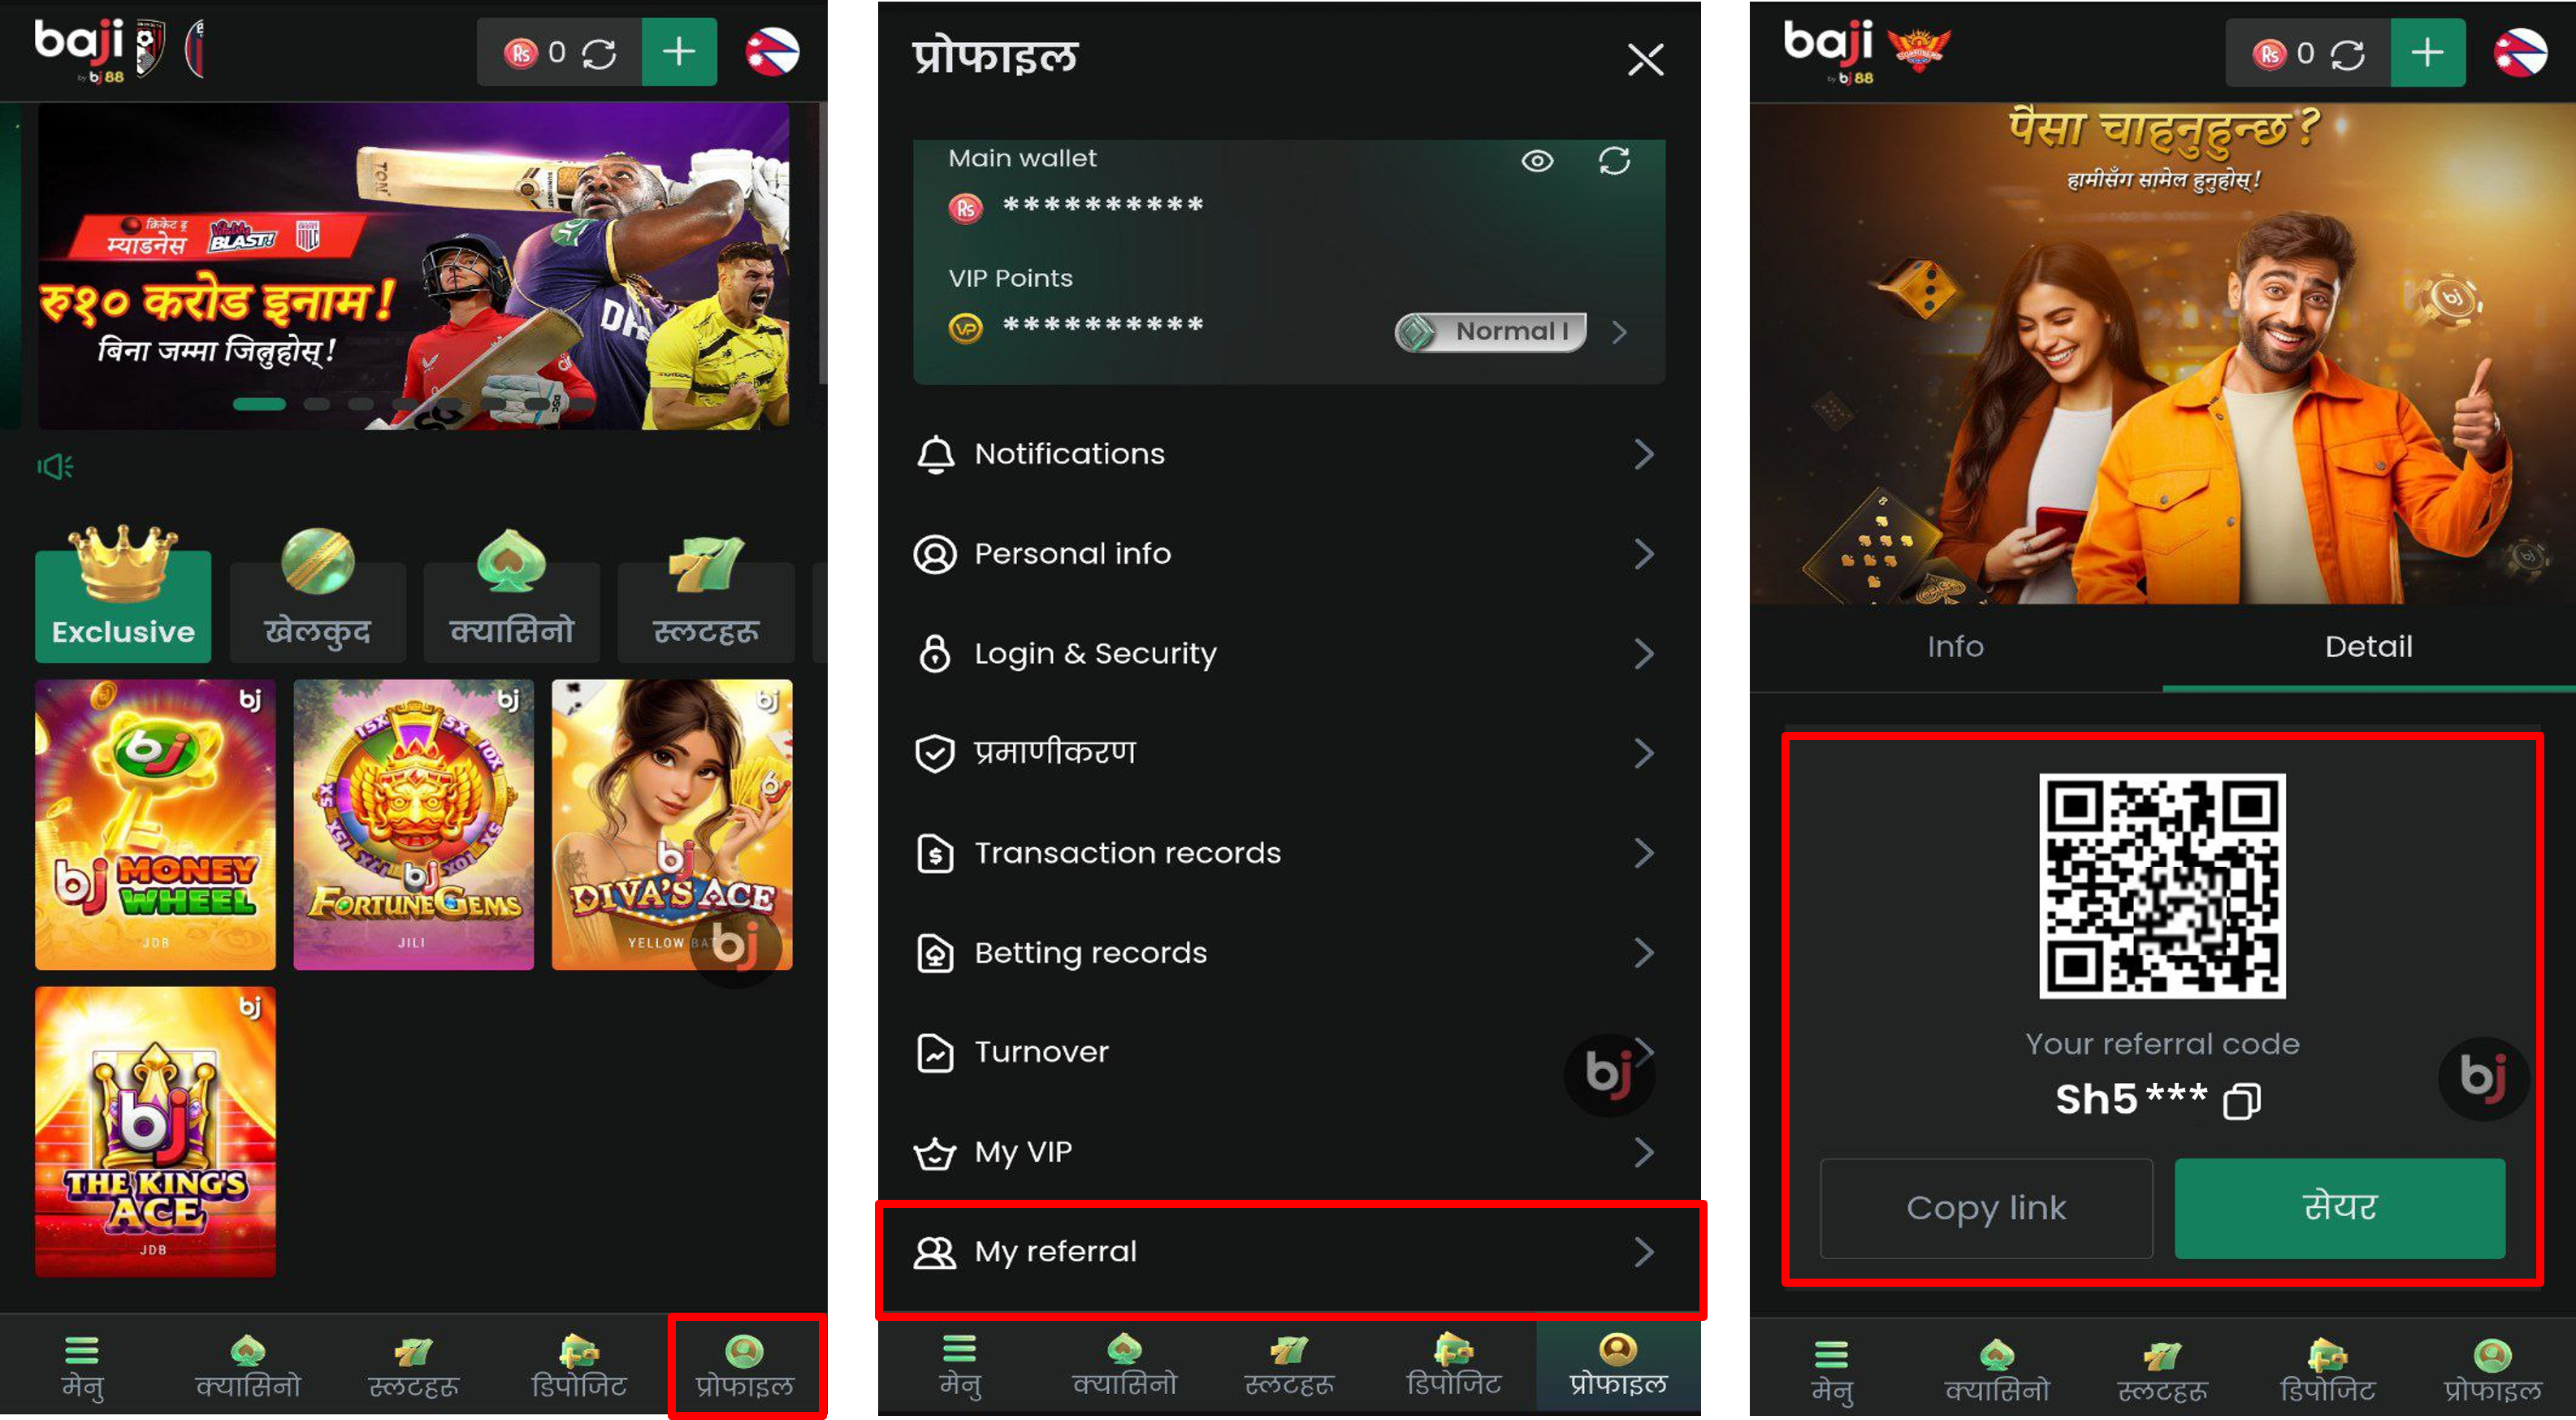
Task: Toggle wallet balance visibility eye icon
Action: [1537, 161]
